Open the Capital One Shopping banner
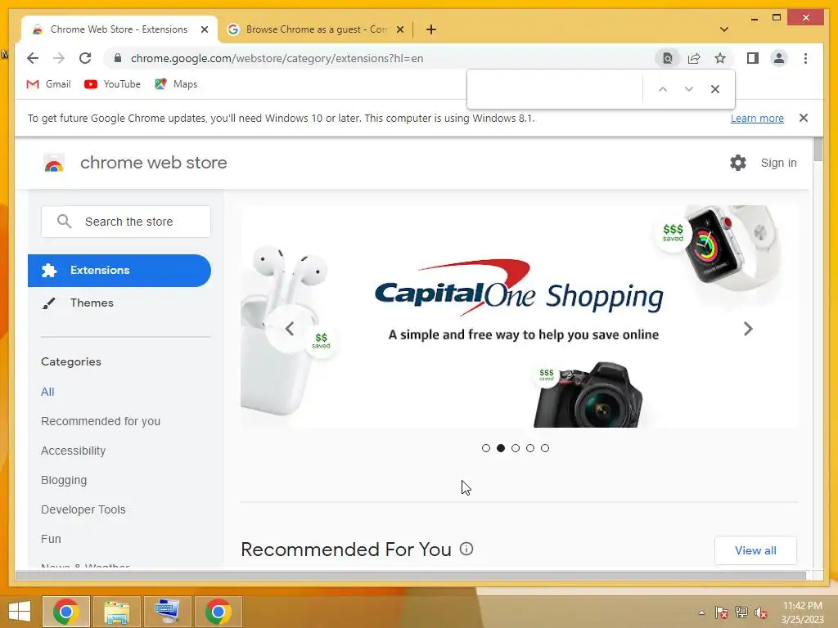This screenshot has height=628, width=838. pos(520,316)
